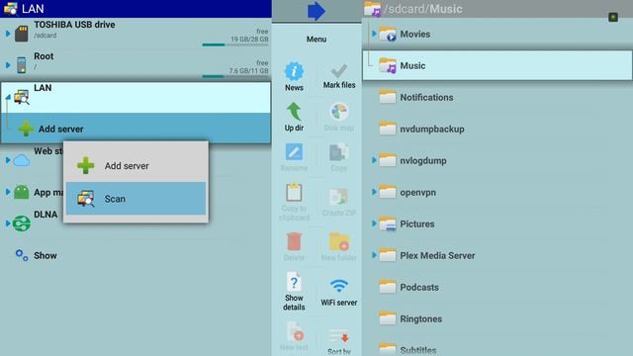Tap the /sdcard/Music path title
This screenshot has height=356, width=633.
pyautogui.click(x=422, y=9)
